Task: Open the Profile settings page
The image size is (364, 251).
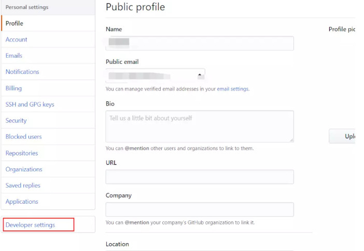Action: click(15, 23)
